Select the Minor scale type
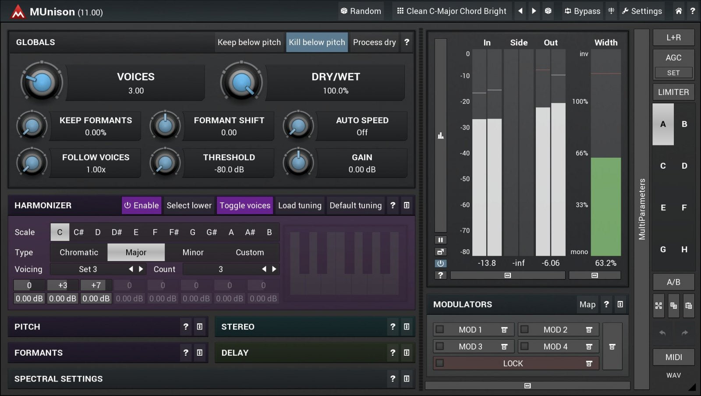The image size is (701, 396). tap(193, 252)
